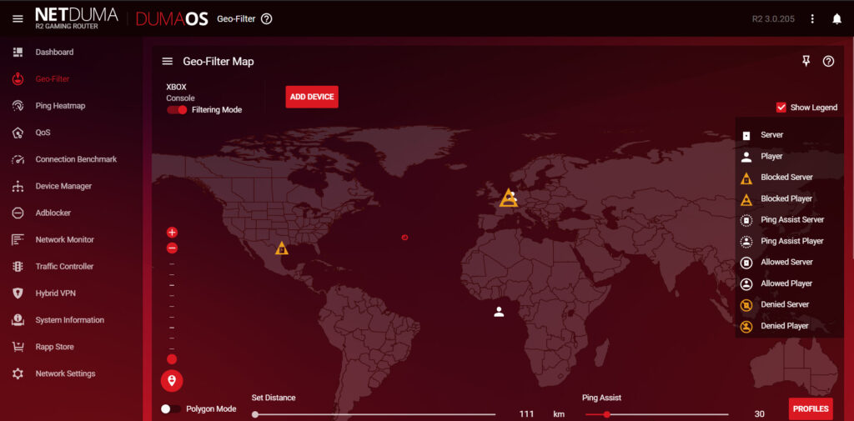Click the Geo-Filter sidebar link
854x421 pixels.
[53, 79]
